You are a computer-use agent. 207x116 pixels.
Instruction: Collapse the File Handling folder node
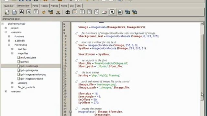click(9, 45)
